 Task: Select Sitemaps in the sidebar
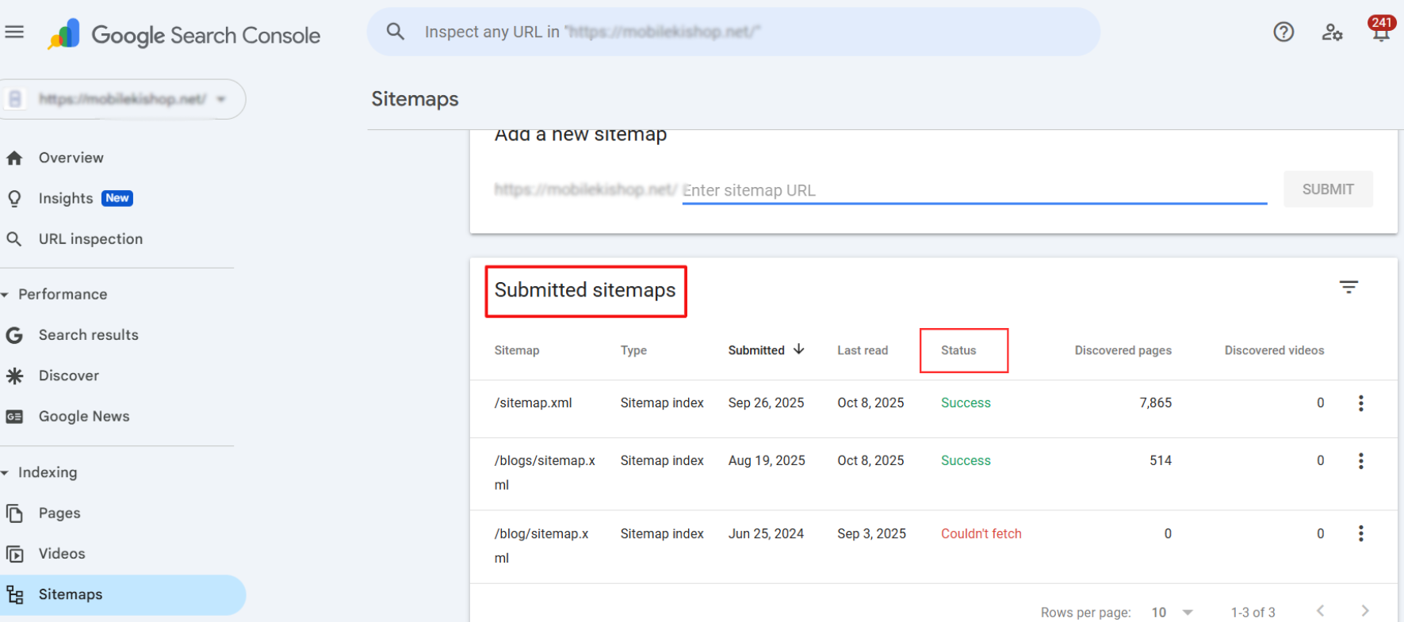click(x=123, y=595)
